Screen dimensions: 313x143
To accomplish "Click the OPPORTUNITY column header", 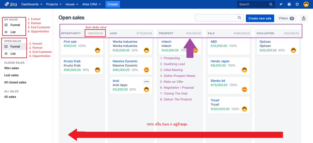I will point(71,33).
